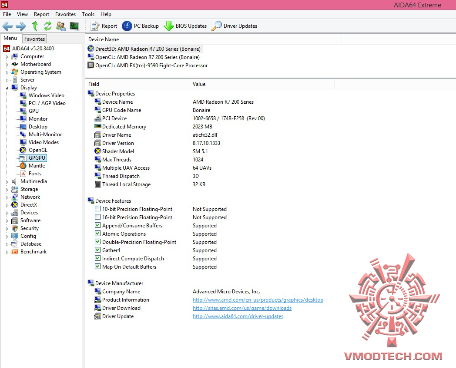Expand the Devices tree node
Screen dimensions: 456x368
[7, 213]
